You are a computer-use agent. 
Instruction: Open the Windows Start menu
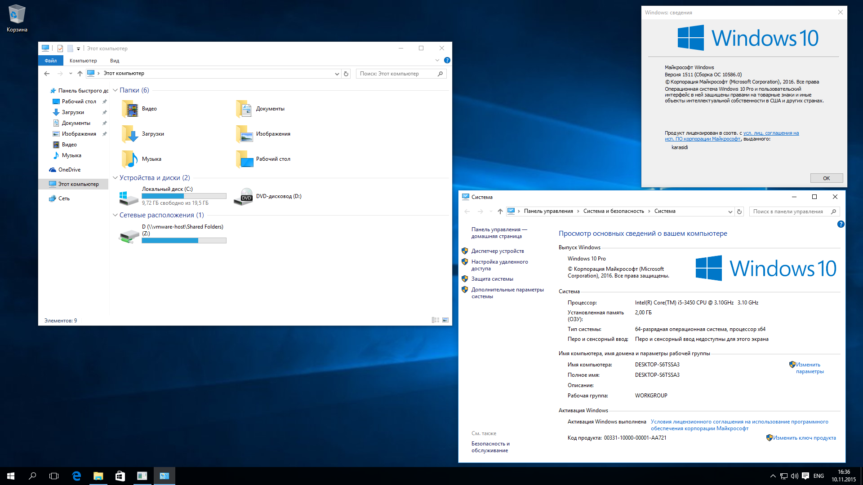click(x=11, y=476)
